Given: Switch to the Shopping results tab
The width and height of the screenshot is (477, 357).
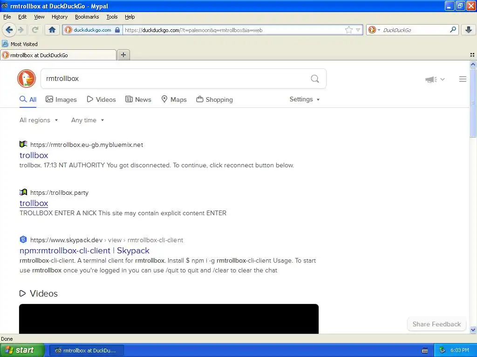Looking at the screenshot, I should coord(214,99).
